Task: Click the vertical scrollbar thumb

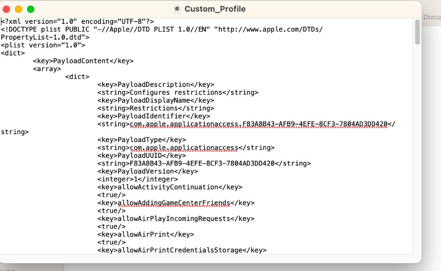Action: (418, 32)
